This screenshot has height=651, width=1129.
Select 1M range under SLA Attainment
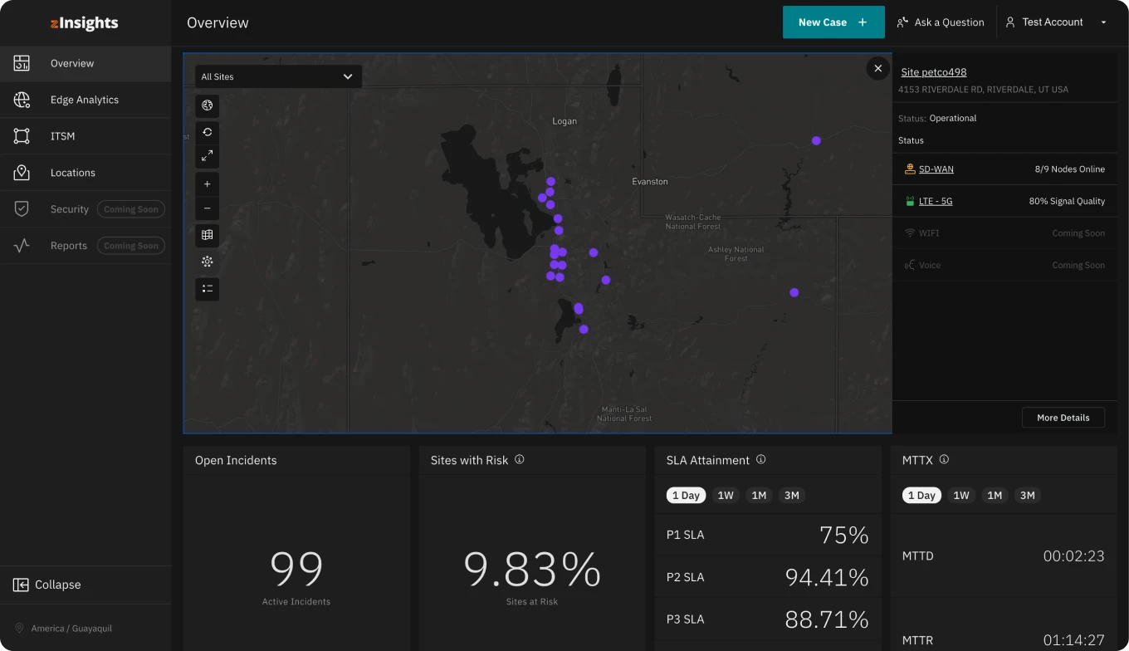(759, 496)
